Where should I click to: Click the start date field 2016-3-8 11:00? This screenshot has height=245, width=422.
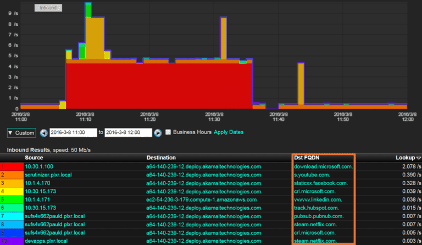tap(73, 132)
